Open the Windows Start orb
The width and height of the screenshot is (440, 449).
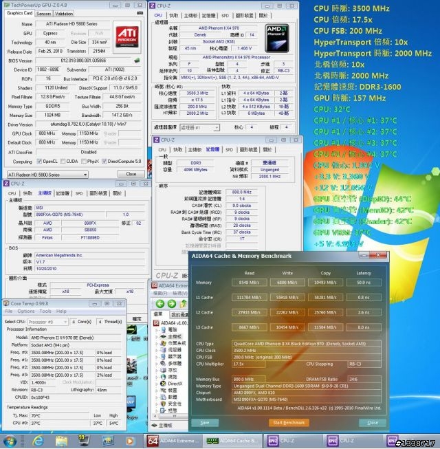[10, 441]
